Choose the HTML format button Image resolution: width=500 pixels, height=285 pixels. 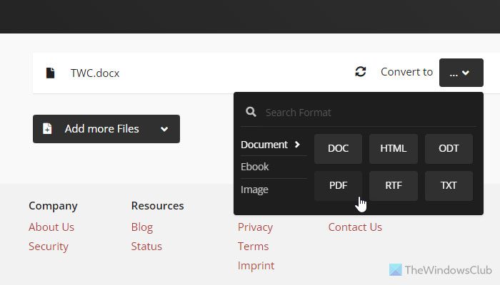pos(394,149)
